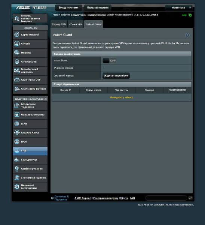205x225 pixels.
Task: Click the Допомога & Підтримка link
Action: [62, 198]
